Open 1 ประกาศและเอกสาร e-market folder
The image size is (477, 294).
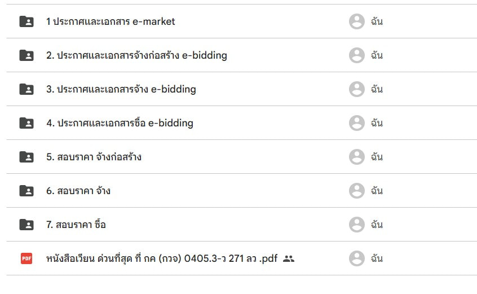click(111, 21)
